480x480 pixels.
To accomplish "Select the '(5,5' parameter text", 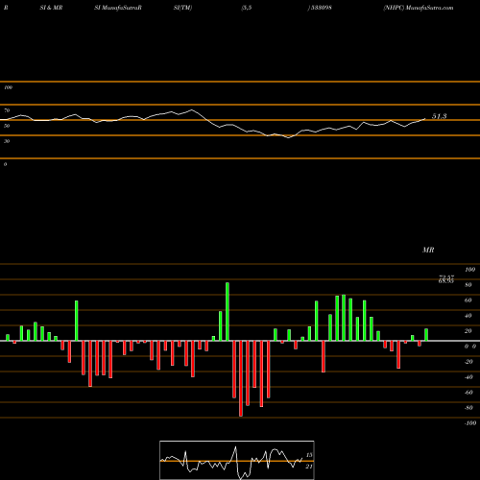I will point(247,8).
